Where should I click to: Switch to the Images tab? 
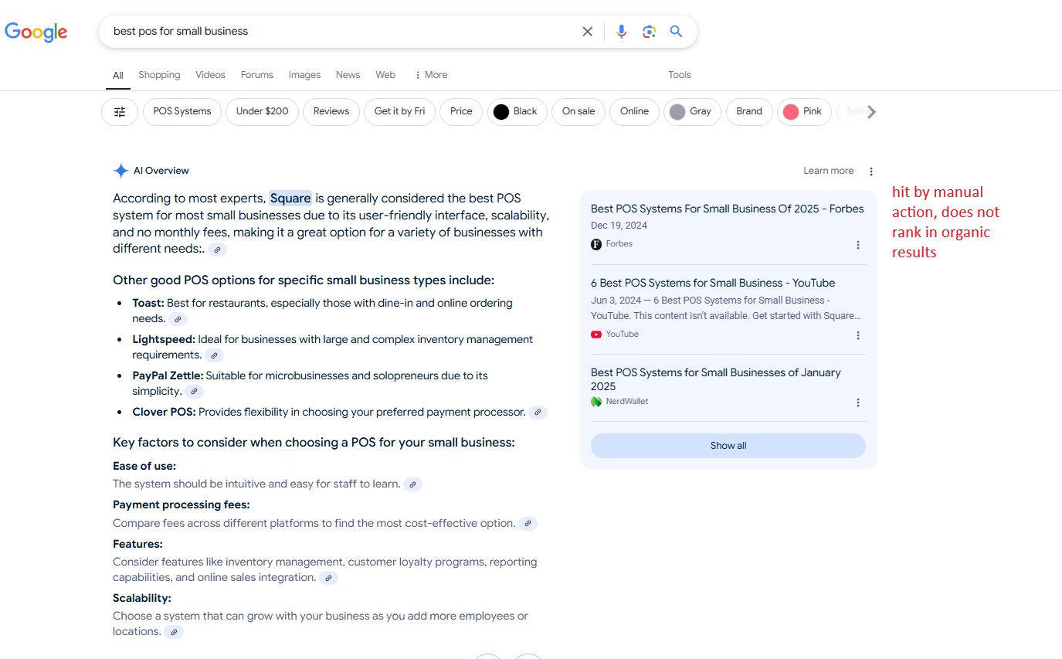click(x=304, y=74)
